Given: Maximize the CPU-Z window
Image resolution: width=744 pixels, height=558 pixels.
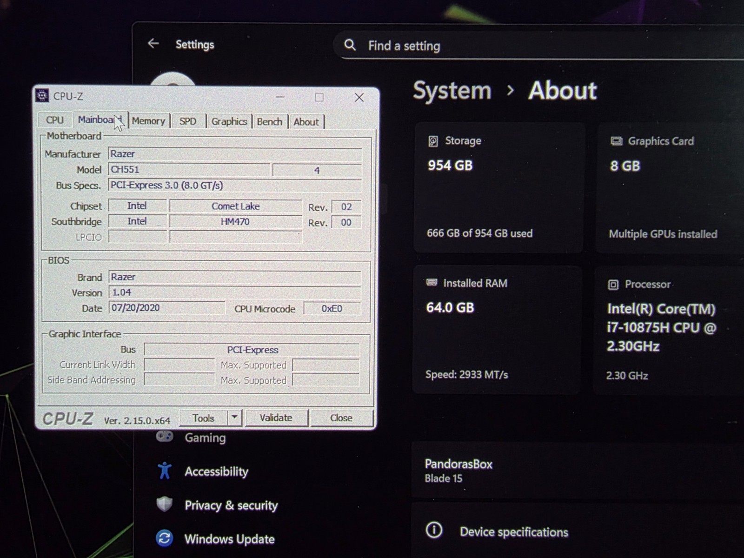Looking at the screenshot, I should 319,97.
